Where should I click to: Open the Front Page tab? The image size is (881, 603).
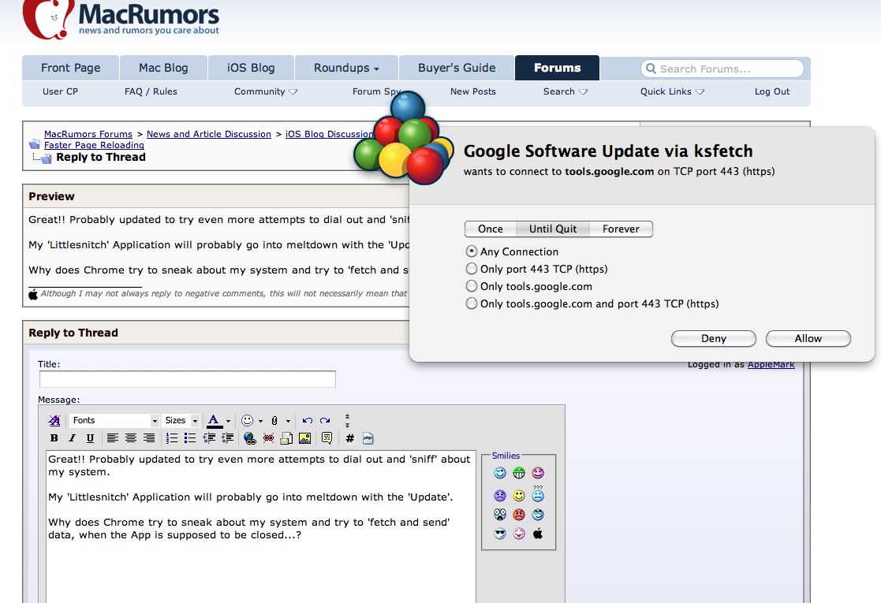71,68
